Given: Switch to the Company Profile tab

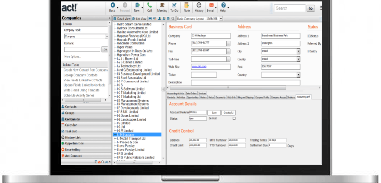Looking at the screenshot, I should click(262, 97).
